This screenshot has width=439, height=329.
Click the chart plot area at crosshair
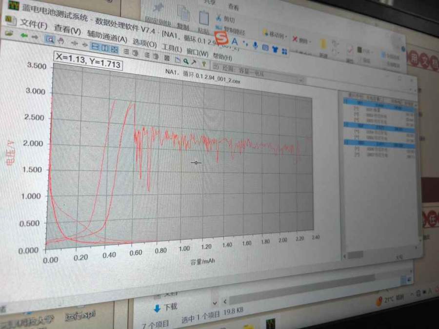point(196,163)
